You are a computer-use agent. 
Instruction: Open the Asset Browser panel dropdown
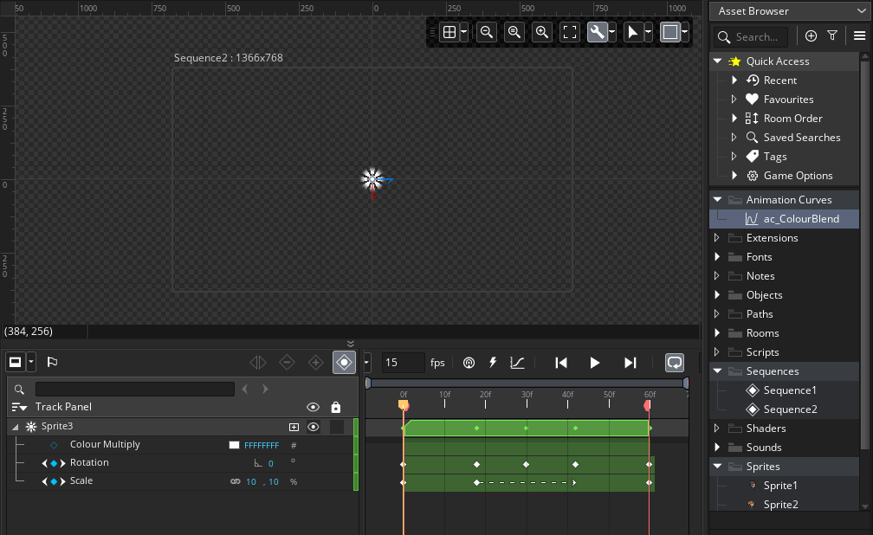point(861,10)
